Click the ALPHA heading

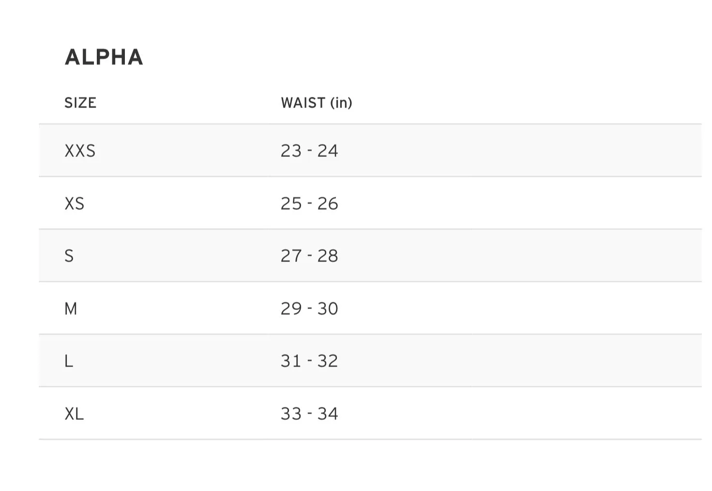pyautogui.click(x=104, y=57)
